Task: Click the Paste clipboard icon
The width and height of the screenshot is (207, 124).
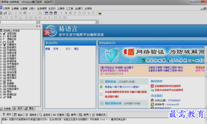Action: [25, 13]
